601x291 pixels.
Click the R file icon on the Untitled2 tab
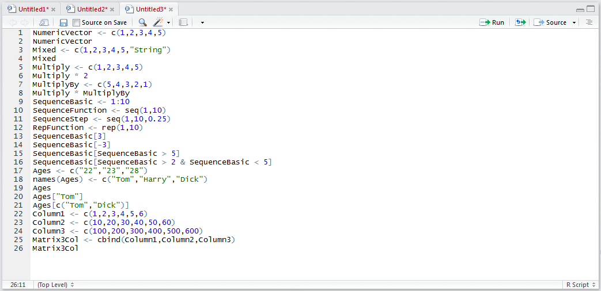pos(70,9)
